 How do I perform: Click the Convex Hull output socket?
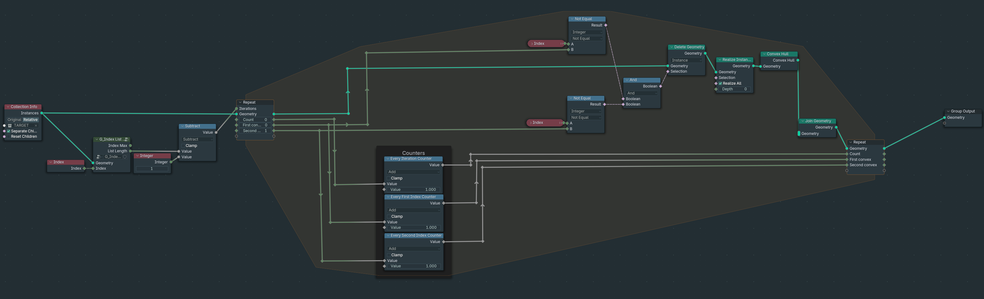pyautogui.click(x=798, y=60)
